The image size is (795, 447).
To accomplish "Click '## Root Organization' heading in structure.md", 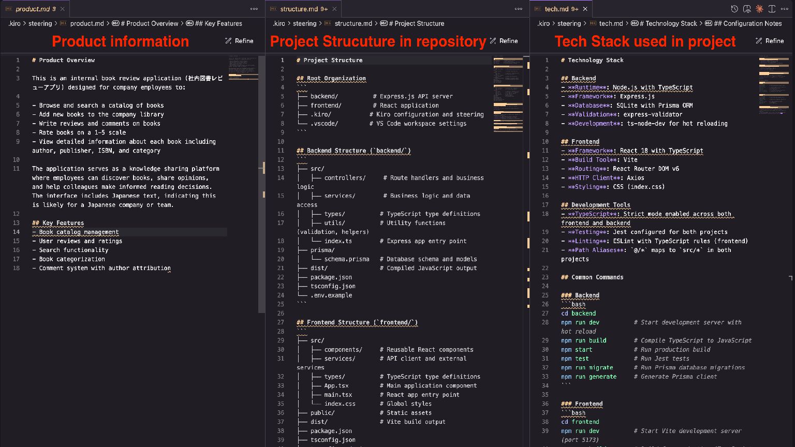I will (331, 78).
